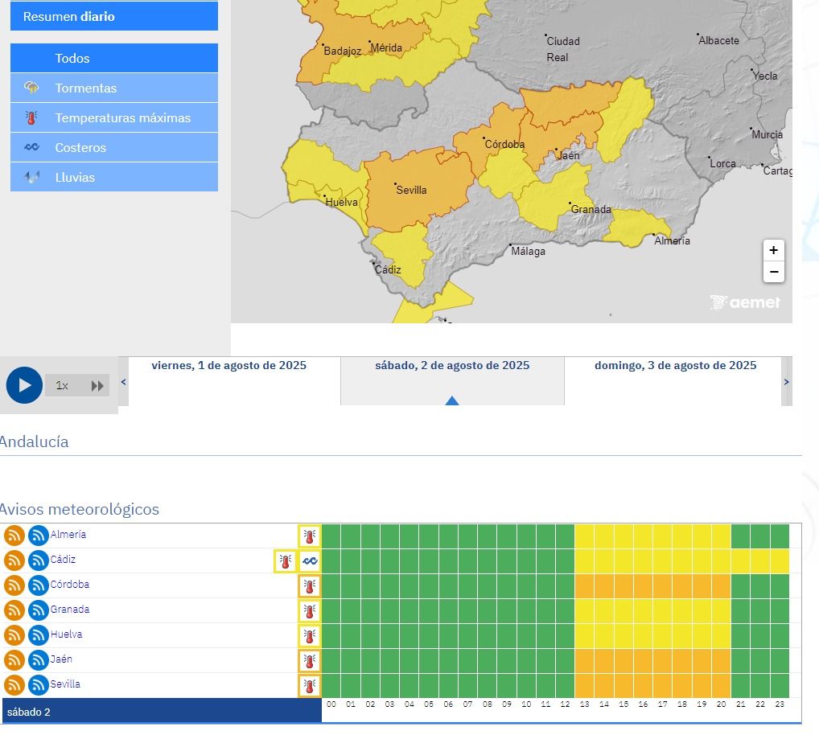Viewport: 819px width, 735px height.
Task: Open the Granada province link
Action: (70, 610)
